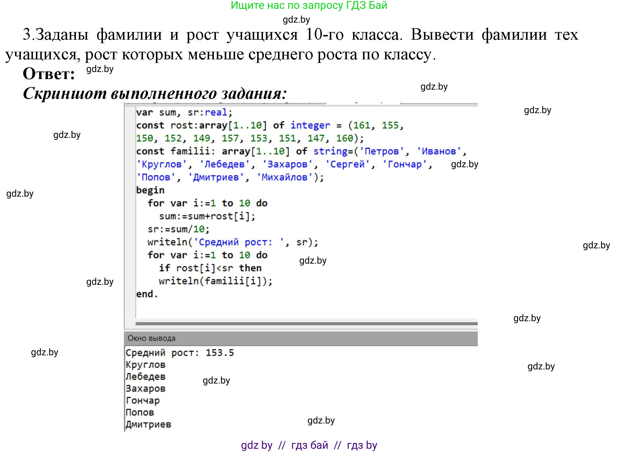Click the "if rost[i]<sr then" line

click(210, 268)
